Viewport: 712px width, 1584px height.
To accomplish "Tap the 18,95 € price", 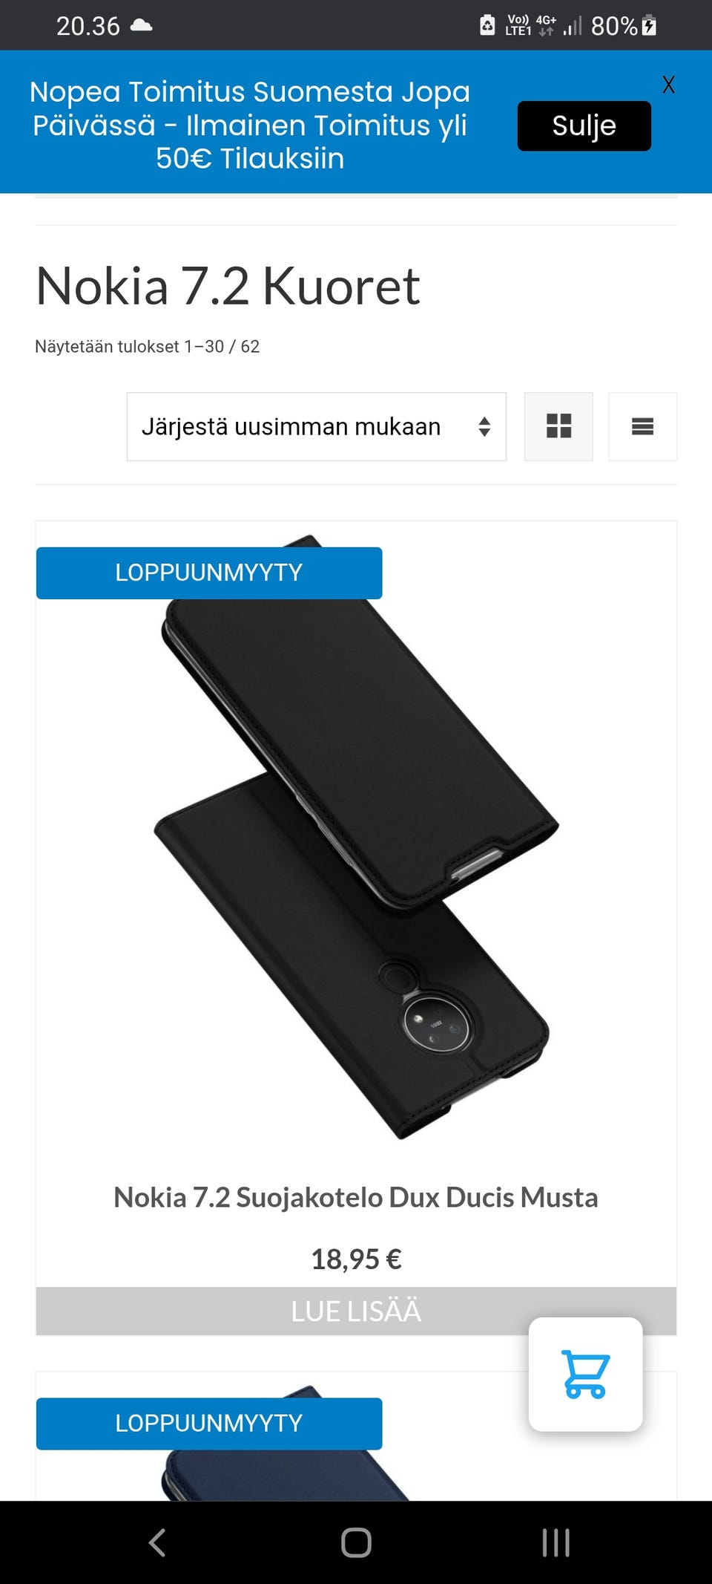I will click(356, 1259).
